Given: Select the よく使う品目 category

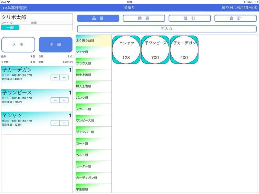Looking at the screenshot, I should (x=94, y=41).
